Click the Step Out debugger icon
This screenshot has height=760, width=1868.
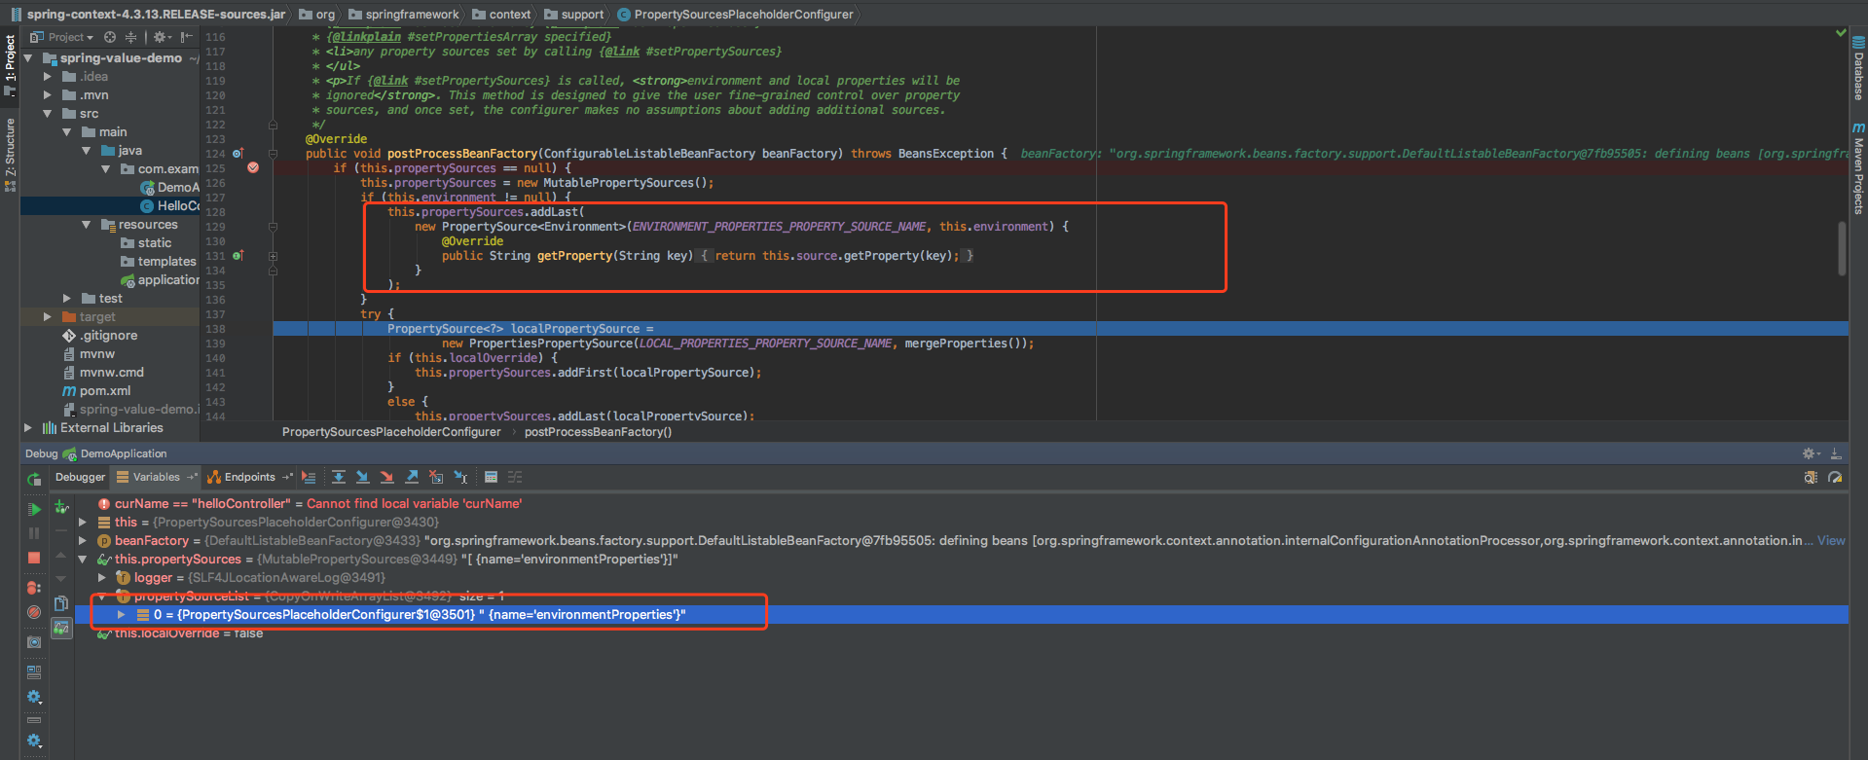point(412,477)
